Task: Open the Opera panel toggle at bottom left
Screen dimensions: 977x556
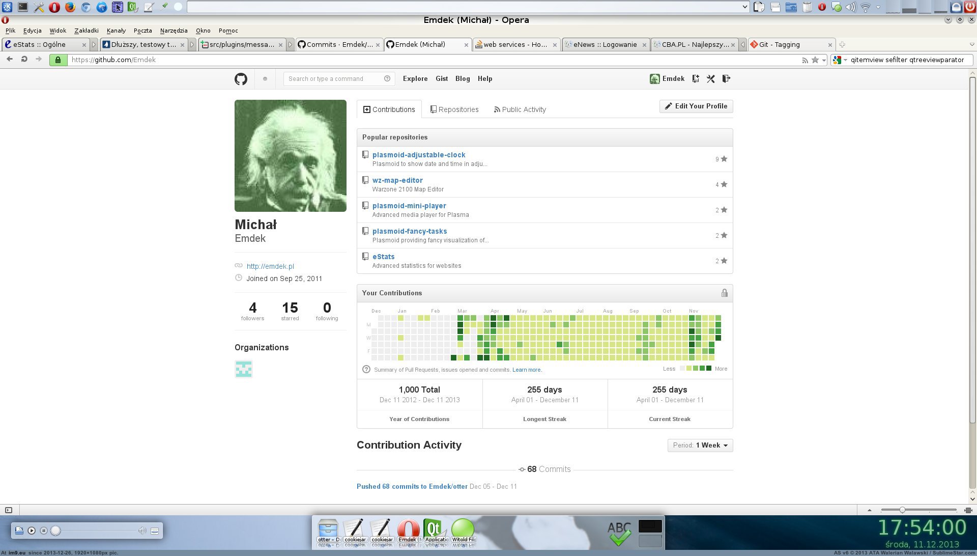Action: tap(9, 510)
